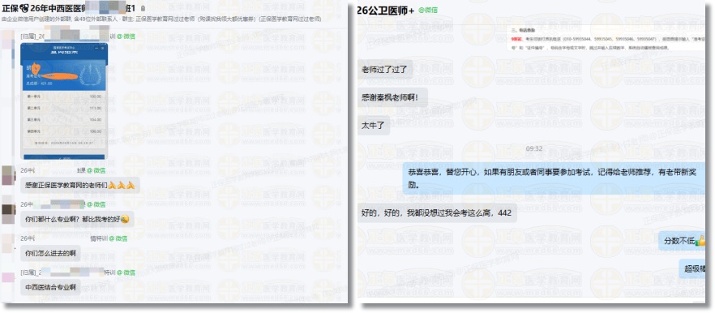The width and height of the screenshot is (715, 313).
Task: Click smiley emoji after 都比我考的好
Action: coord(125,220)
